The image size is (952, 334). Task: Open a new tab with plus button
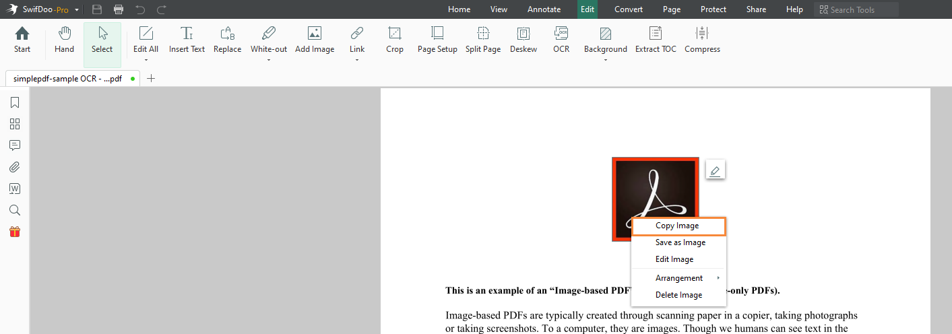151,78
